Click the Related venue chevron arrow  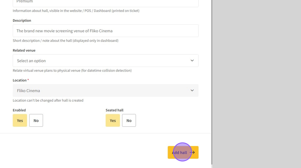(192, 61)
